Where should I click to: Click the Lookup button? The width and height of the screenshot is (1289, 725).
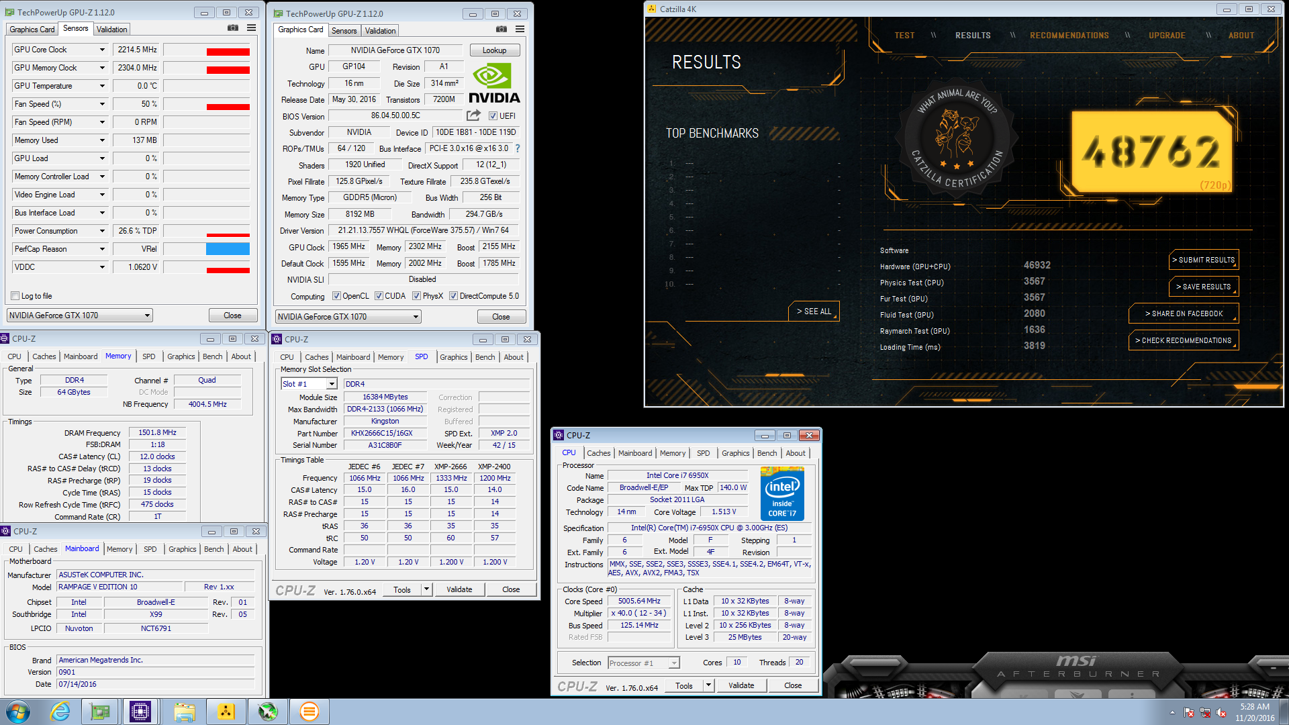point(494,50)
